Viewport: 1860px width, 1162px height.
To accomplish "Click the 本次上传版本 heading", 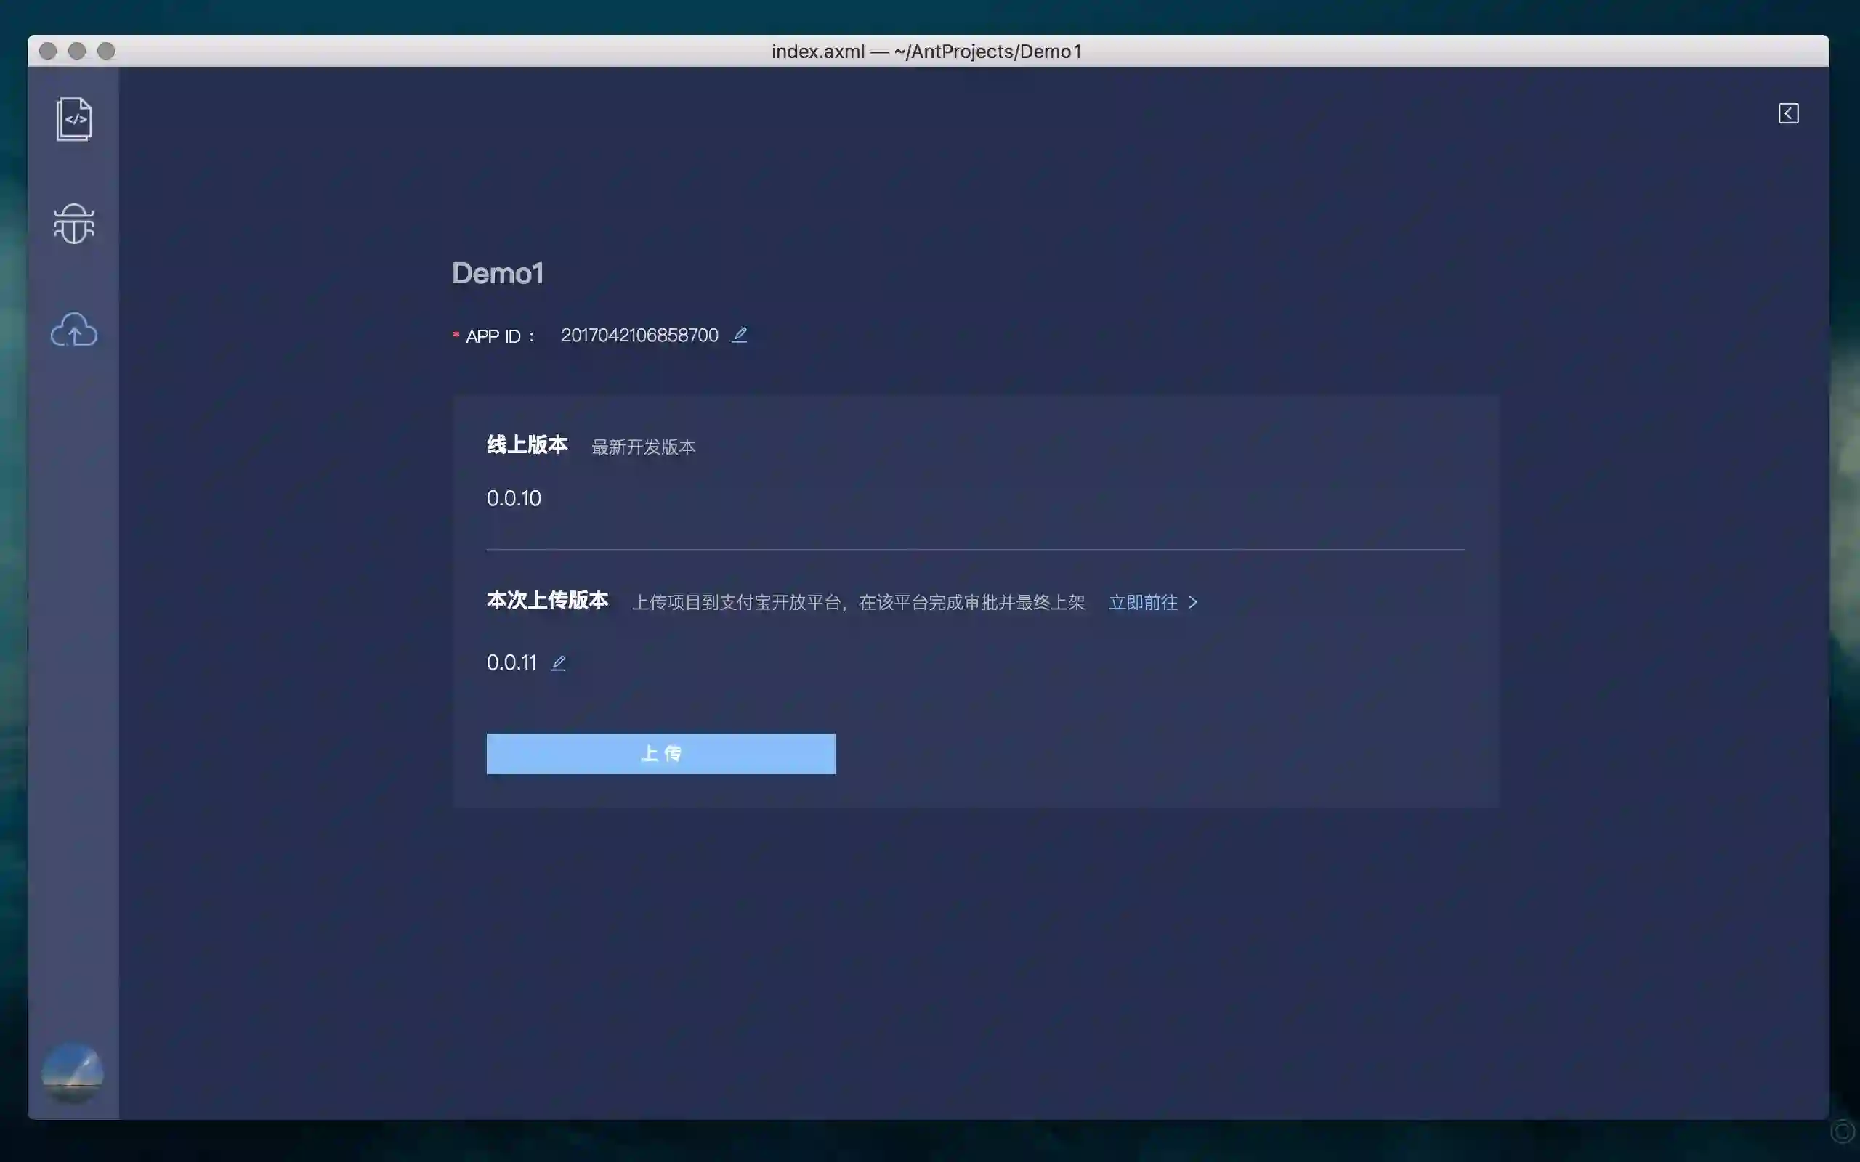I will [x=547, y=600].
